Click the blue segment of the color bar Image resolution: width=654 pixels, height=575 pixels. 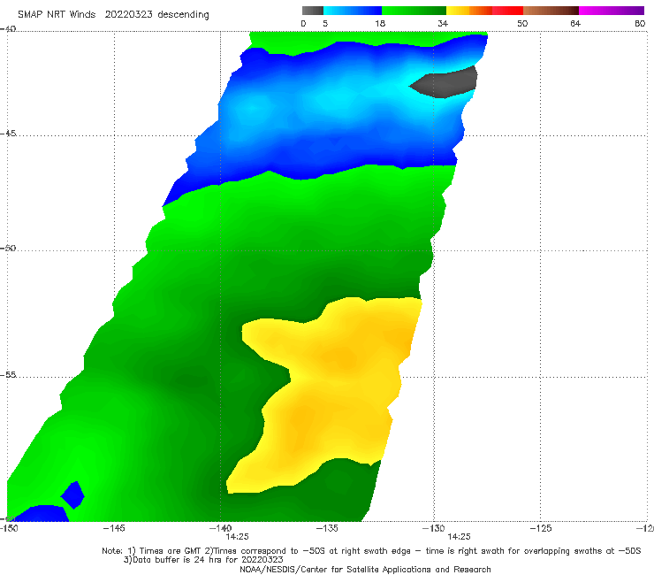[353, 11]
